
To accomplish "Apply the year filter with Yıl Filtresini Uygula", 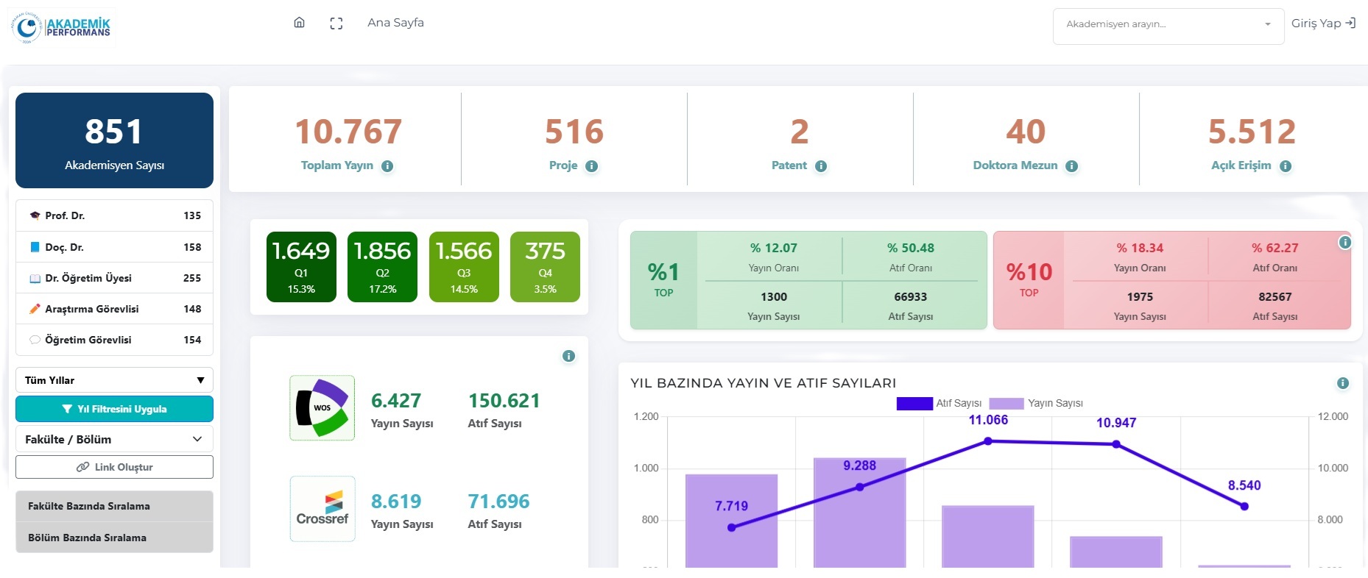I will pyautogui.click(x=114, y=409).
